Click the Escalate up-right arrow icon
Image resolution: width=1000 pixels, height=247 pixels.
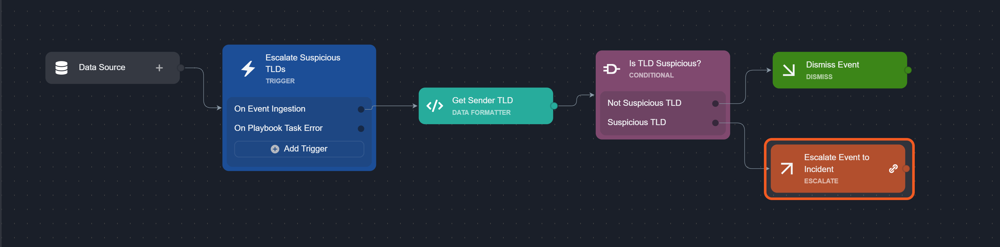(x=786, y=169)
